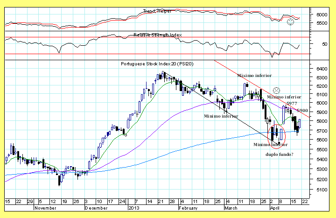Click date label '24' on time axis
Image resolution: width=336 pixels, height=218 pixels.
click(122, 202)
